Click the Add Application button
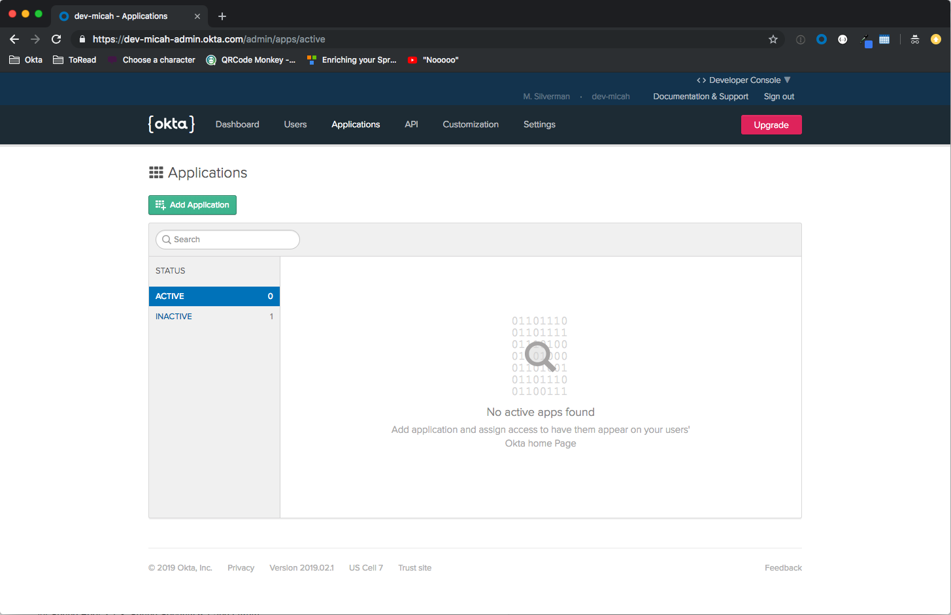The height and width of the screenshot is (615, 951). pos(192,205)
